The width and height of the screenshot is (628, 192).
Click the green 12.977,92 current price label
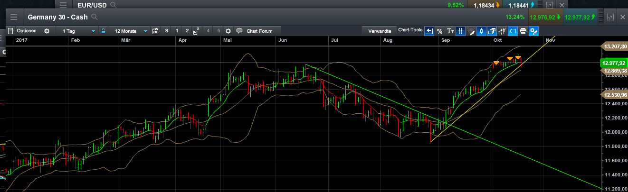(x=614, y=63)
